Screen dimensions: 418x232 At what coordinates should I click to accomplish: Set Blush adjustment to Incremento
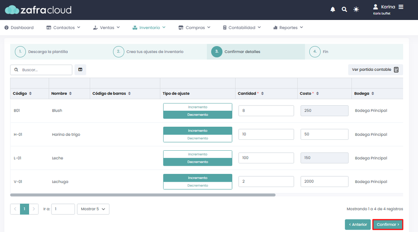pos(198,107)
